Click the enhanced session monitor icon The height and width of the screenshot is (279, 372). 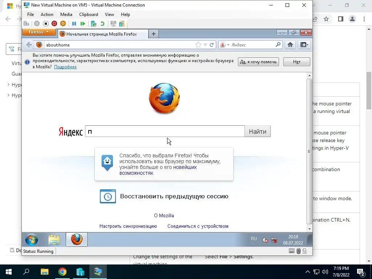pos(113,24)
